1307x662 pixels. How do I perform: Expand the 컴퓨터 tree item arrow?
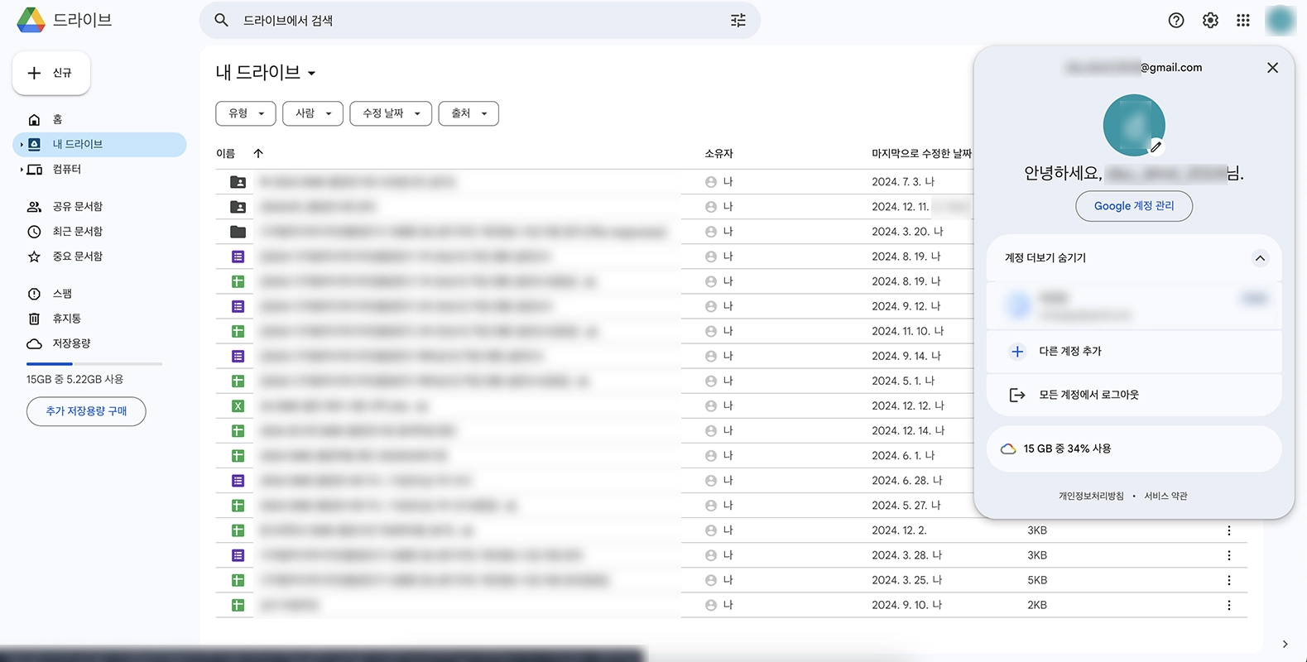tap(22, 170)
